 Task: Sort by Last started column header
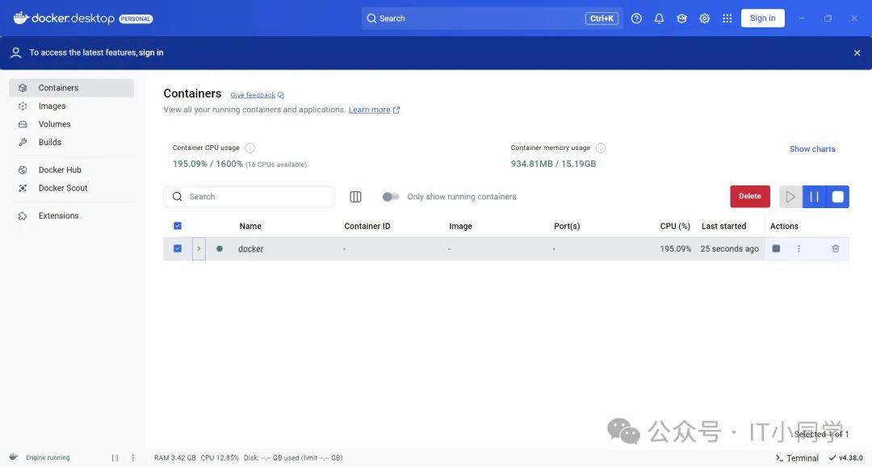coord(723,226)
